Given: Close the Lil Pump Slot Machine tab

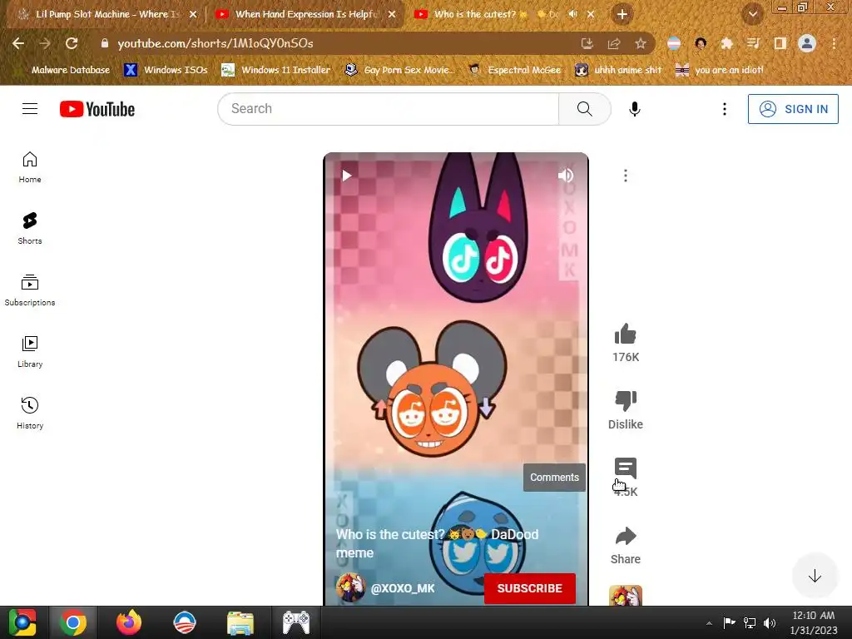Looking at the screenshot, I should tap(193, 14).
